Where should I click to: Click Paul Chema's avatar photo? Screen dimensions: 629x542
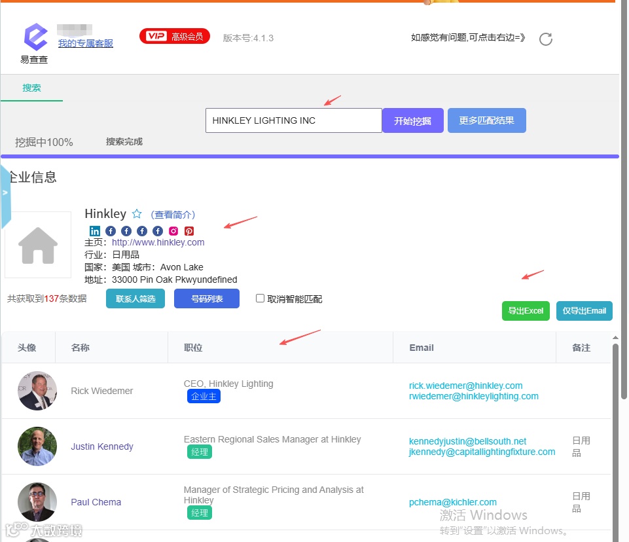coord(37,502)
